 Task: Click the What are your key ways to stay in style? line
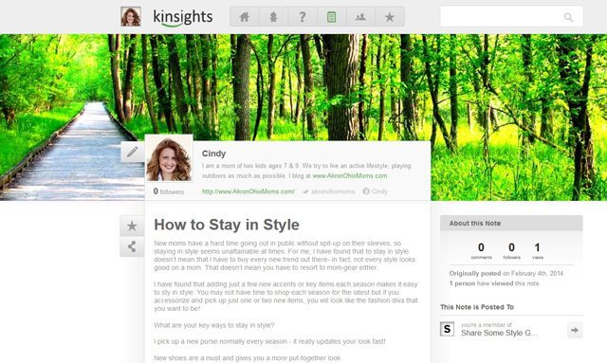(214, 325)
